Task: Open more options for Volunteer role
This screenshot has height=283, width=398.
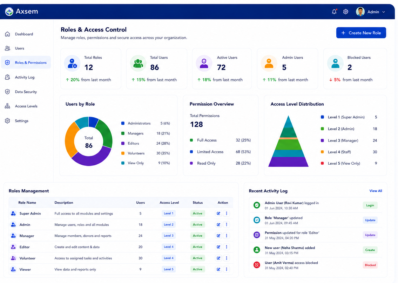Action: 227,258
